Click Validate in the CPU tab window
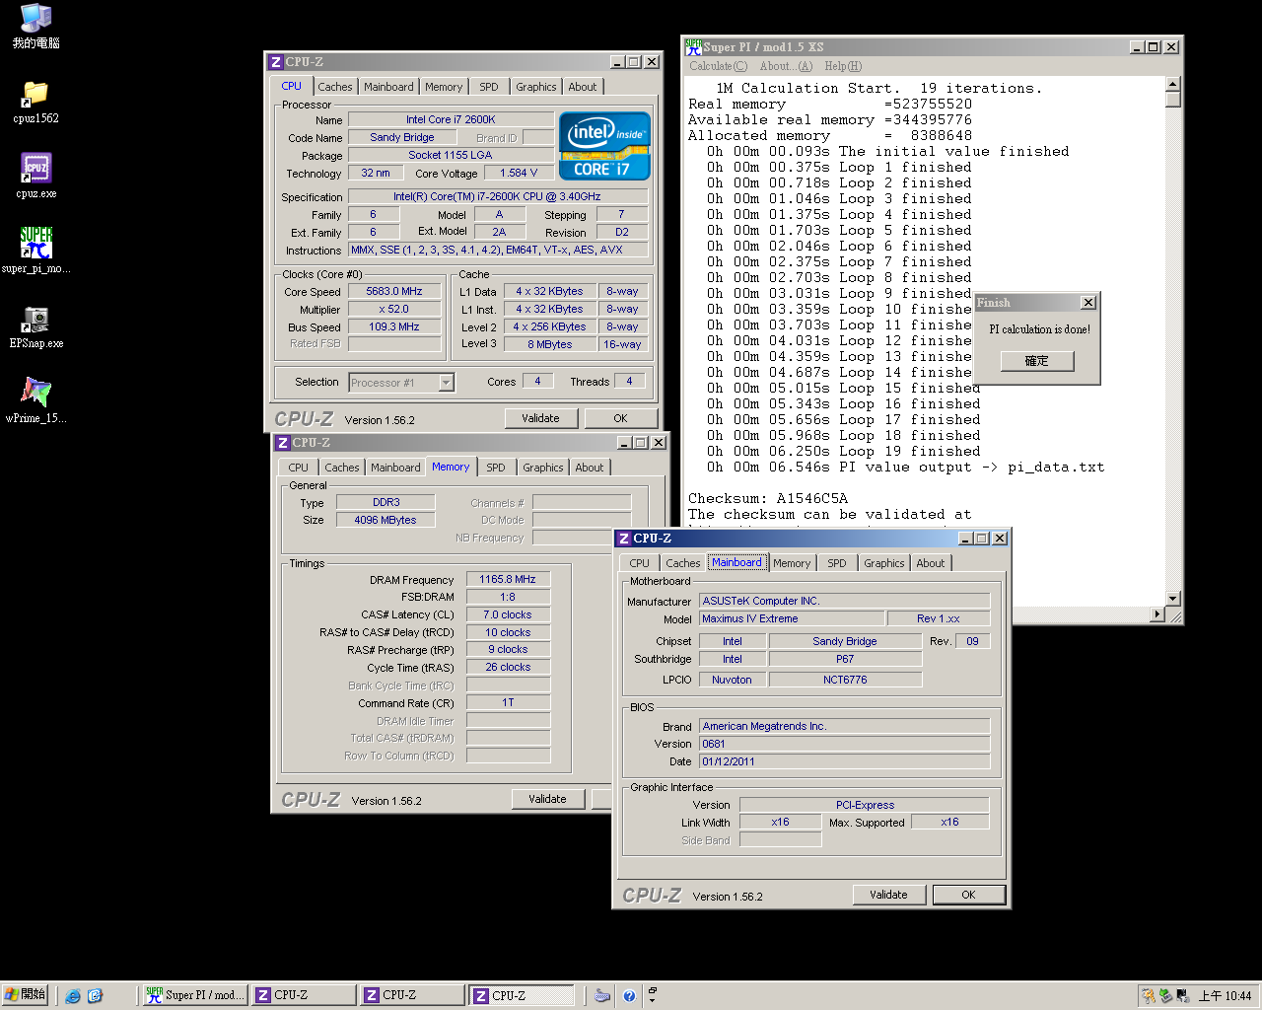Viewport: 1262px width, 1010px height. [x=540, y=418]
